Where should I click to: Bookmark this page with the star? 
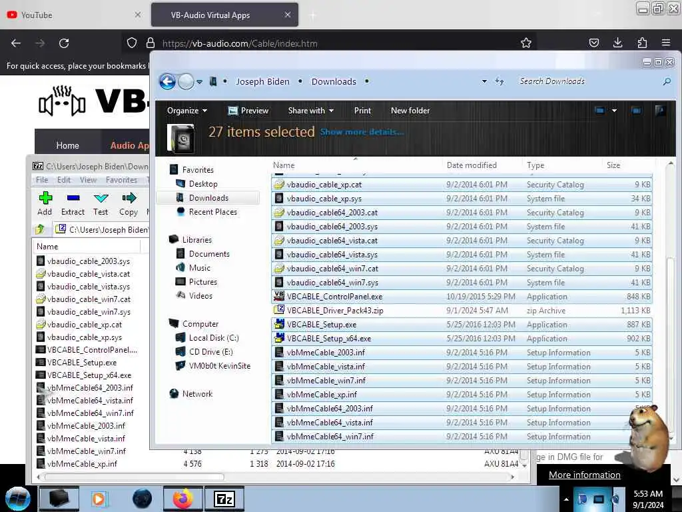[x=526, y=43]
